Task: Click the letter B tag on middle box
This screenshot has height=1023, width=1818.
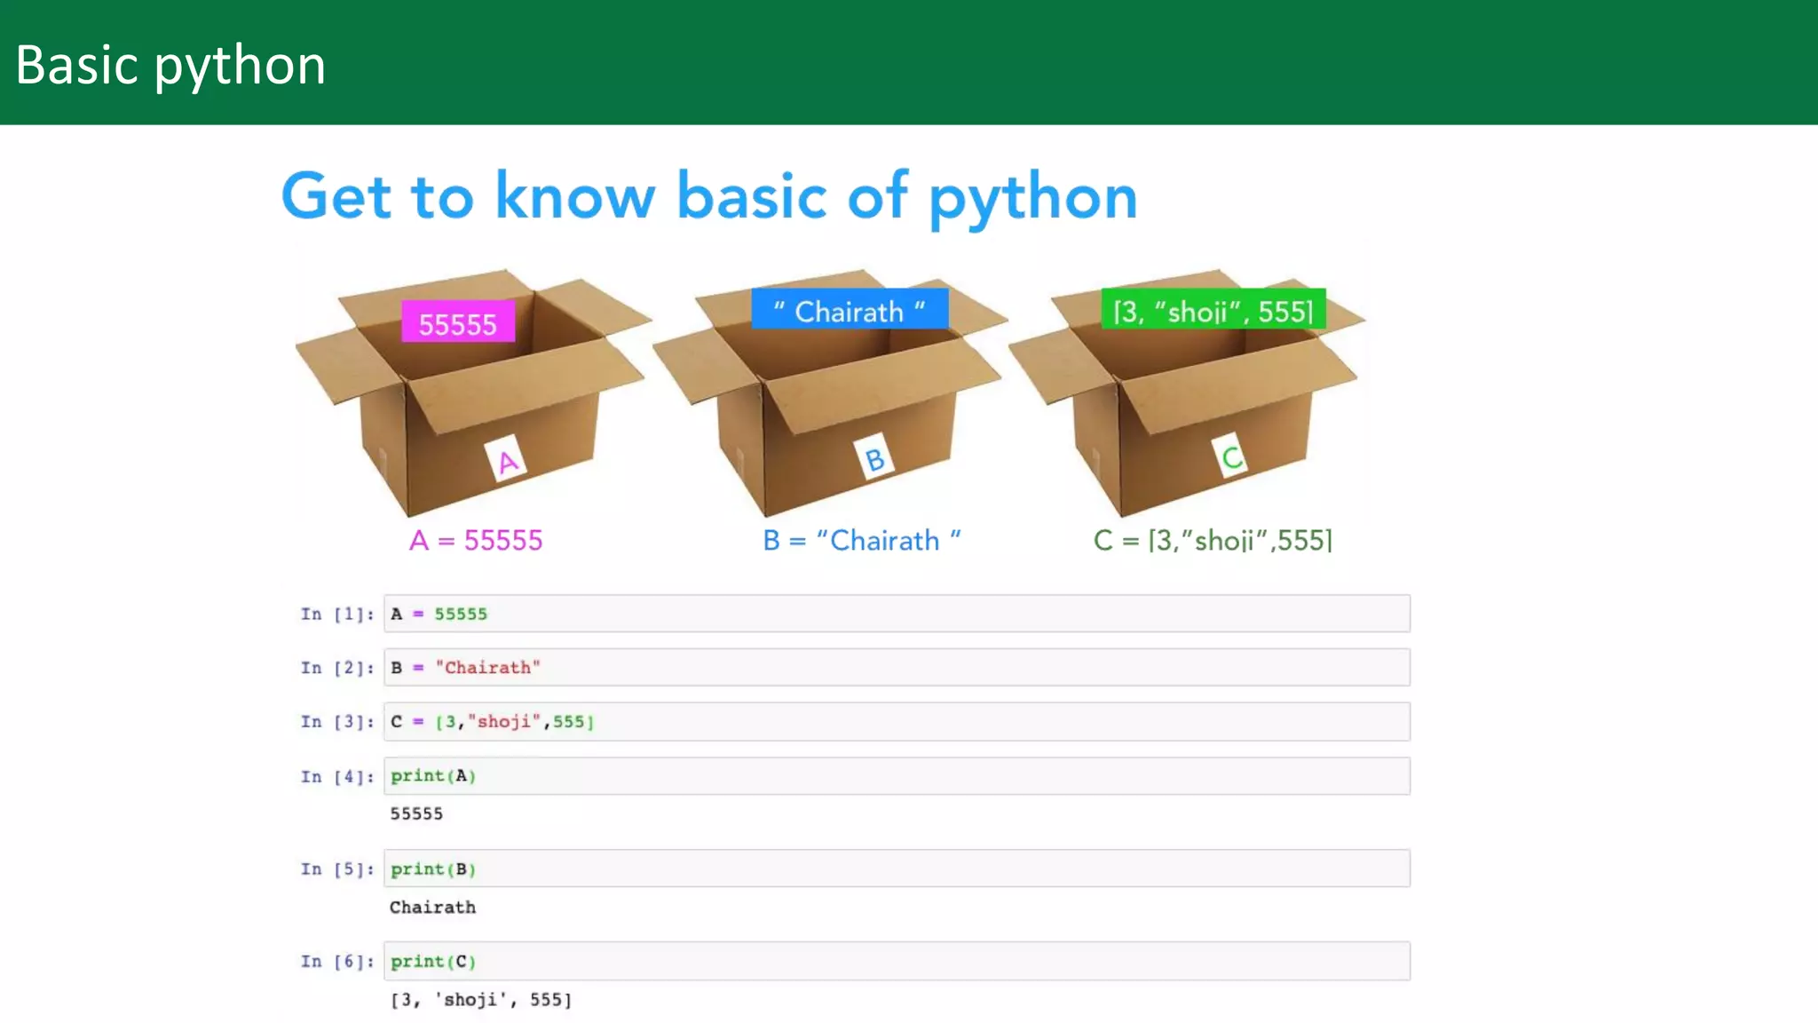Action: pyautogui.click(x=874, y=458)
